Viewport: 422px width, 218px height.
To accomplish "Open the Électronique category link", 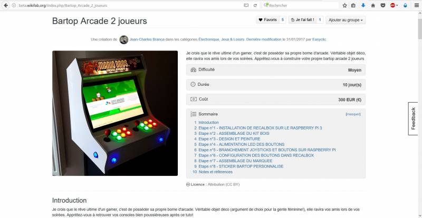I will point(208,39).
